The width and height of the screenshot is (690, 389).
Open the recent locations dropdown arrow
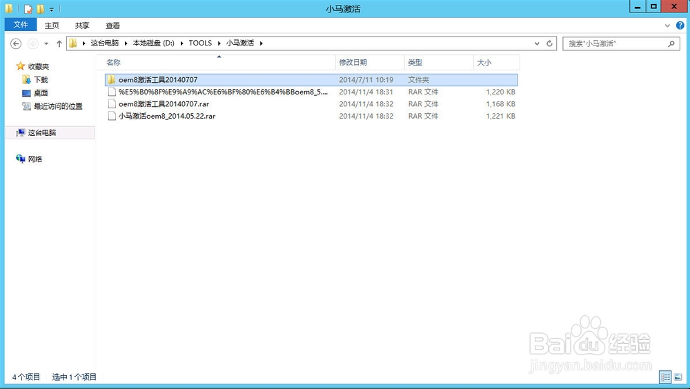[46, 43]
